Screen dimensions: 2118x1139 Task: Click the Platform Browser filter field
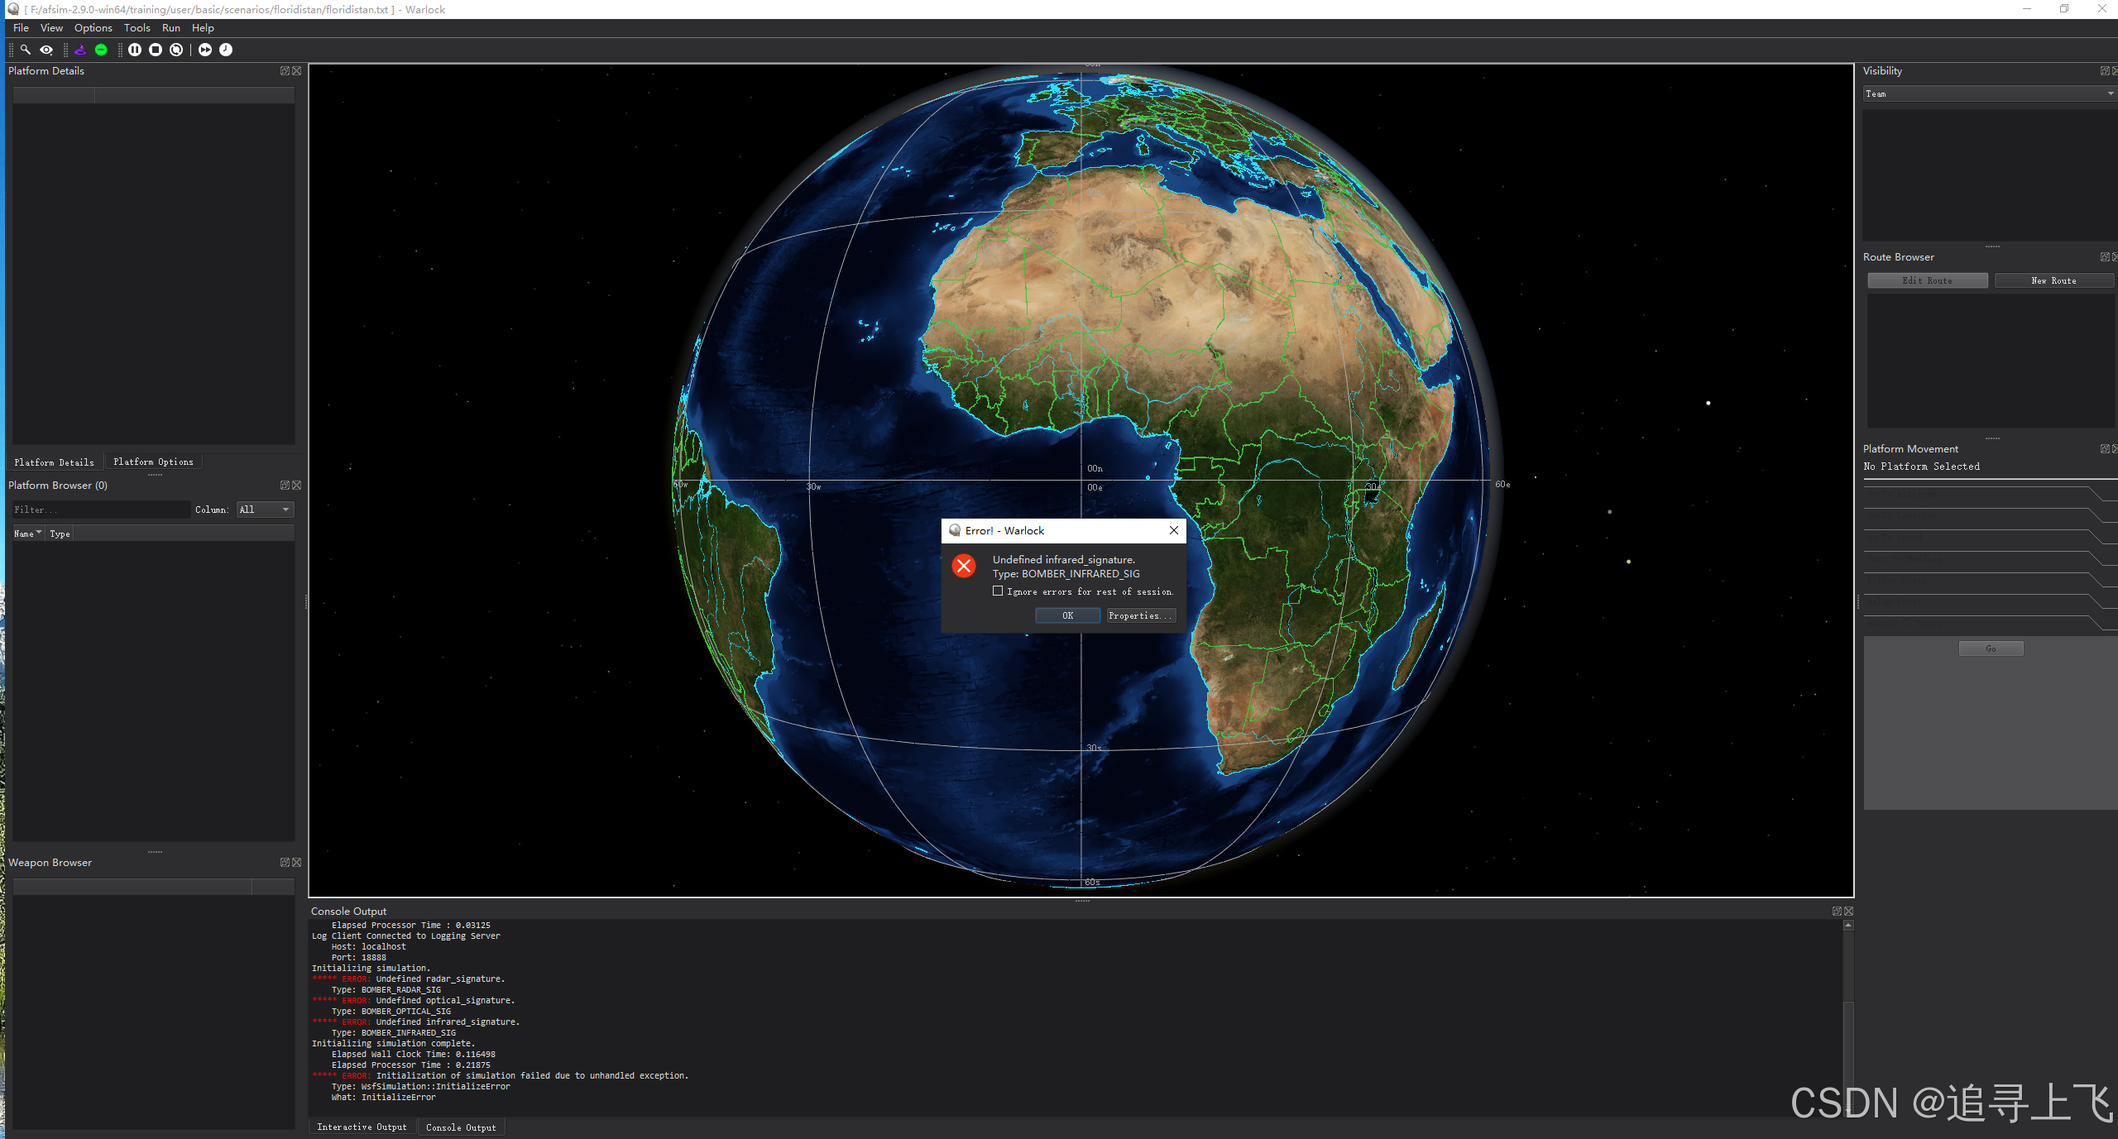pos(99,510)
